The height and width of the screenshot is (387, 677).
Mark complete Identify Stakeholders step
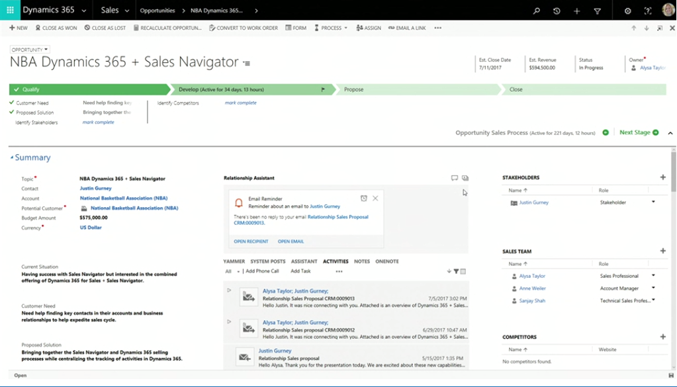coord(98,122)
